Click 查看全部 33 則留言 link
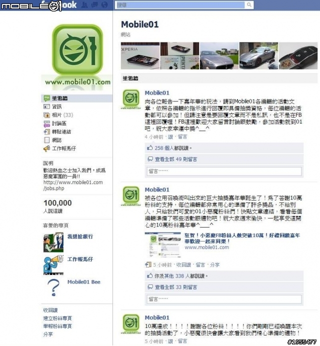The image size is (320, 346). coord(176,287)
